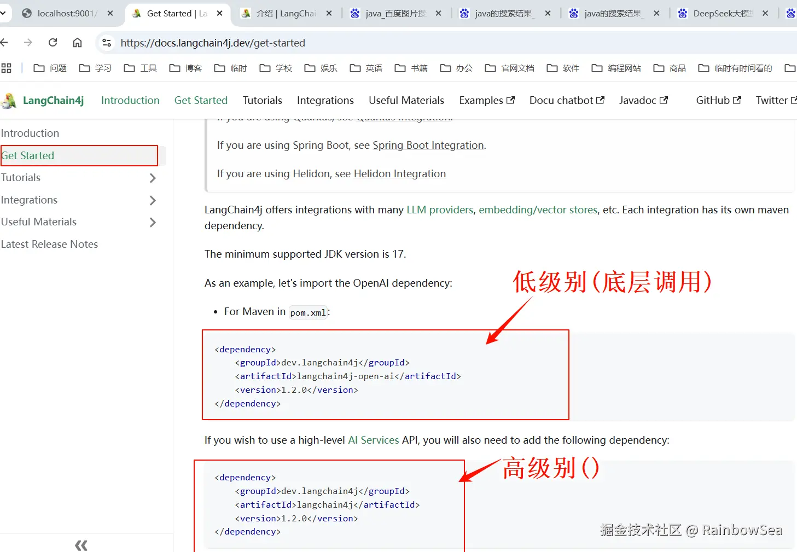797x552 pixels.
Task: Open Introduction in top navbar
Action: (x=130, y=100)
